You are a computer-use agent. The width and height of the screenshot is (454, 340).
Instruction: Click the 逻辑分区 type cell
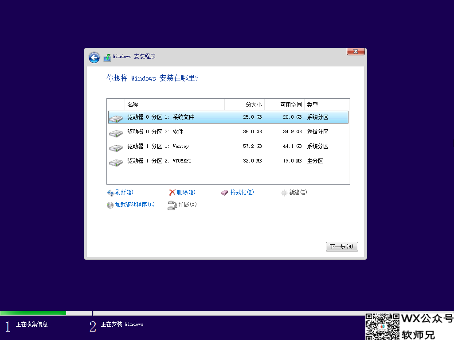[317, 131]
